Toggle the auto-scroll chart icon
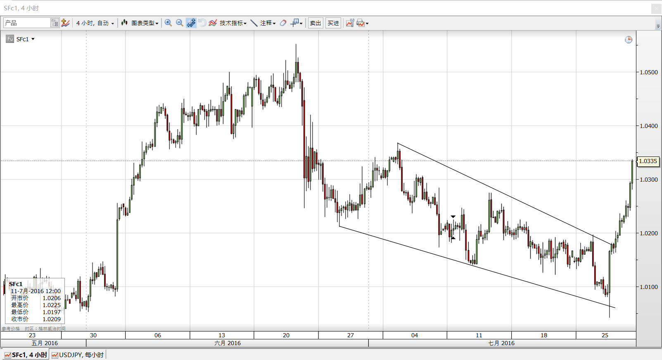Image resolution: width=662 pixels, height=360 pixels. coord(191,23)
